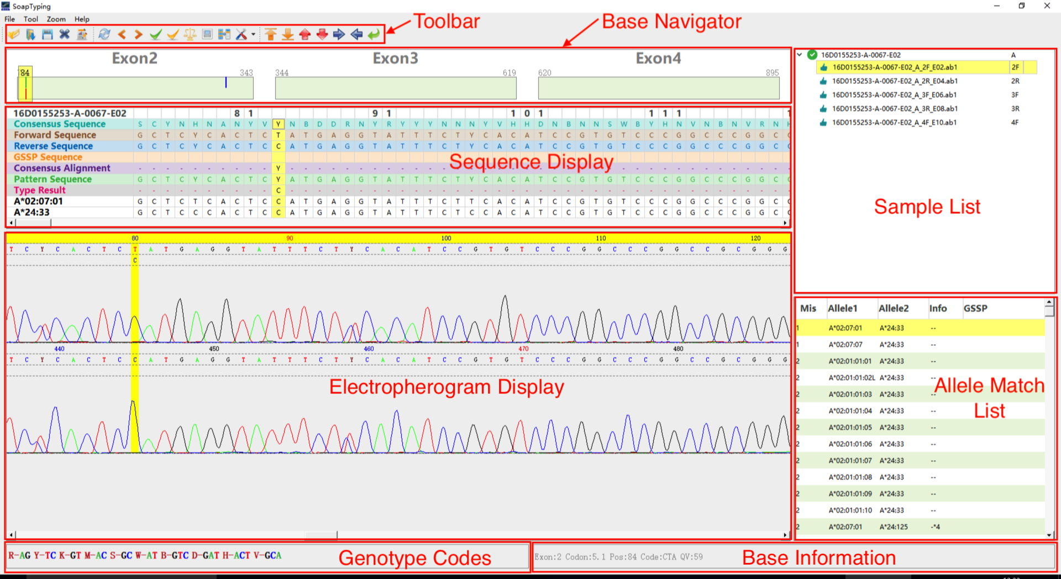Viewport: 1061px width, 579px height.
Task: Select the A*02:01:01:01 allele match row
Action: [x=920, y=361]
